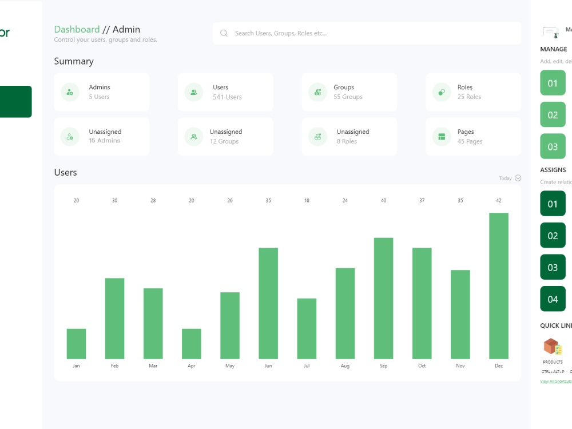The height and width of the screenshot is (429, 572).
Task: Click the Unassigned Roles card icon
Action: [x=317, y=137]
